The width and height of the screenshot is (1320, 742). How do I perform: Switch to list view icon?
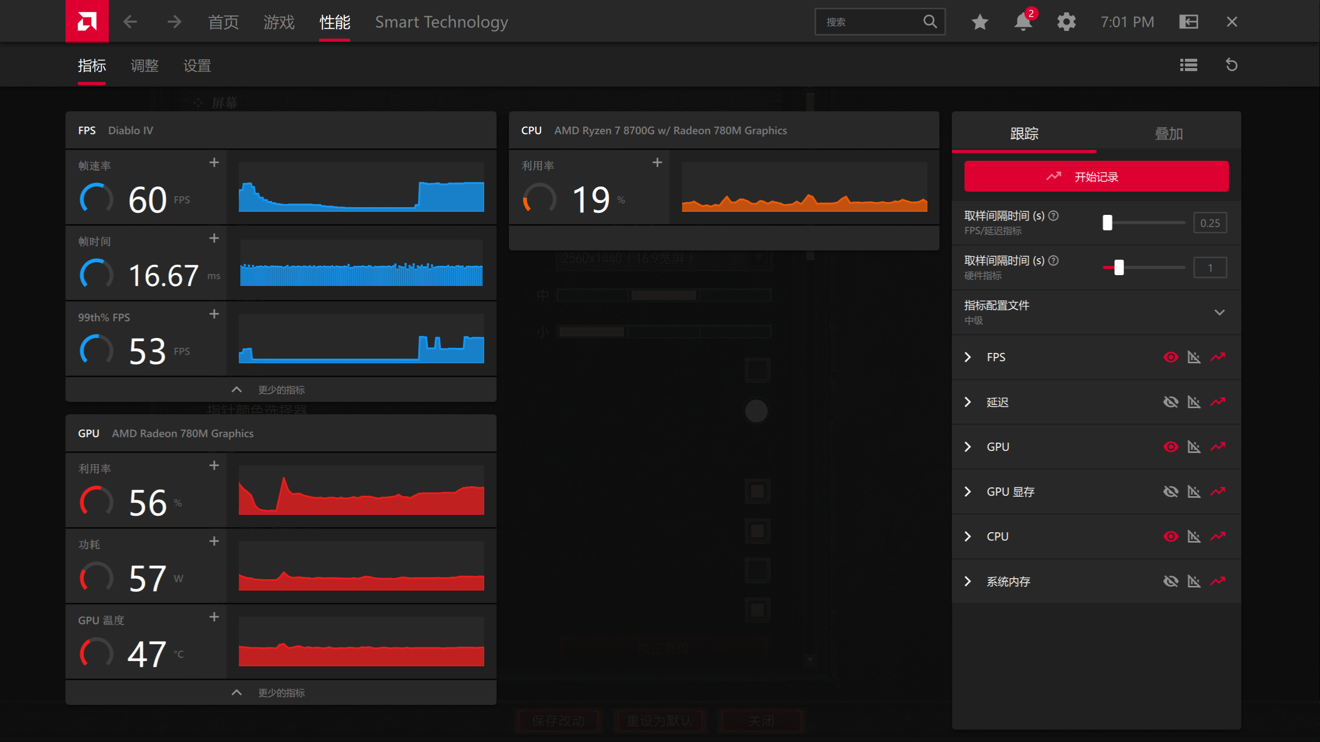tap(1189, 65)
